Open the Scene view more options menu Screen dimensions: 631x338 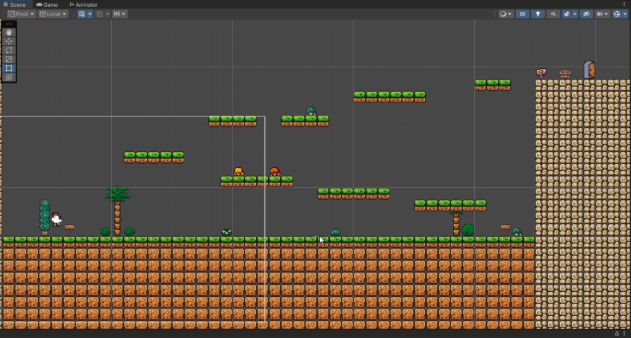625,4
